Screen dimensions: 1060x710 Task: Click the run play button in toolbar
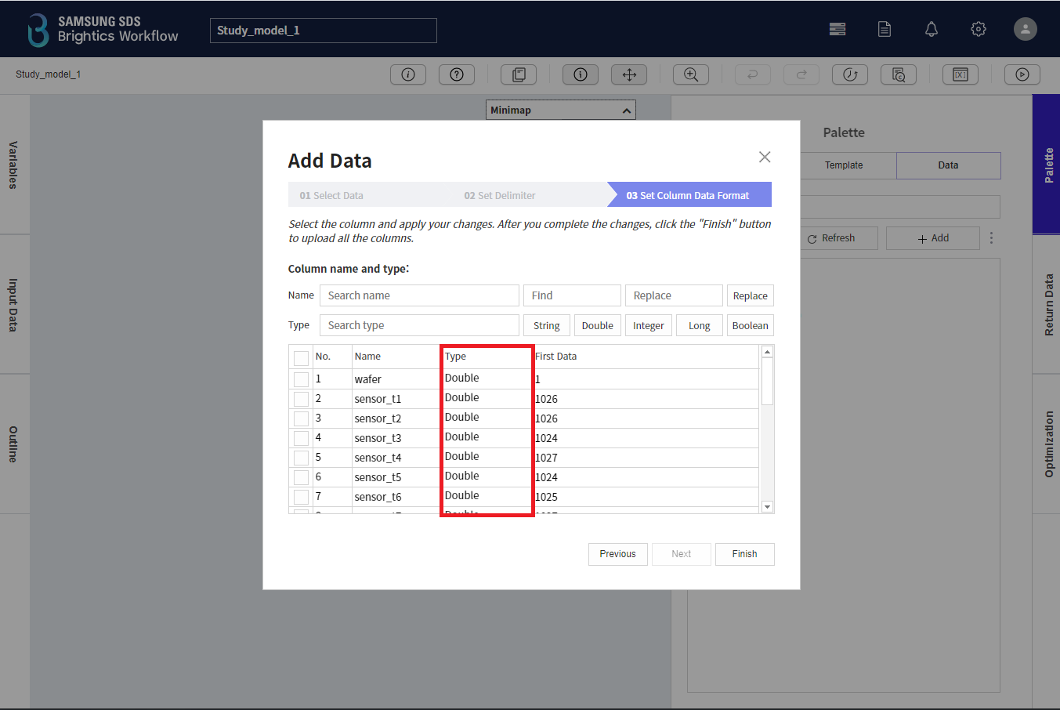pyautogui.click(x=1022, y=74)
